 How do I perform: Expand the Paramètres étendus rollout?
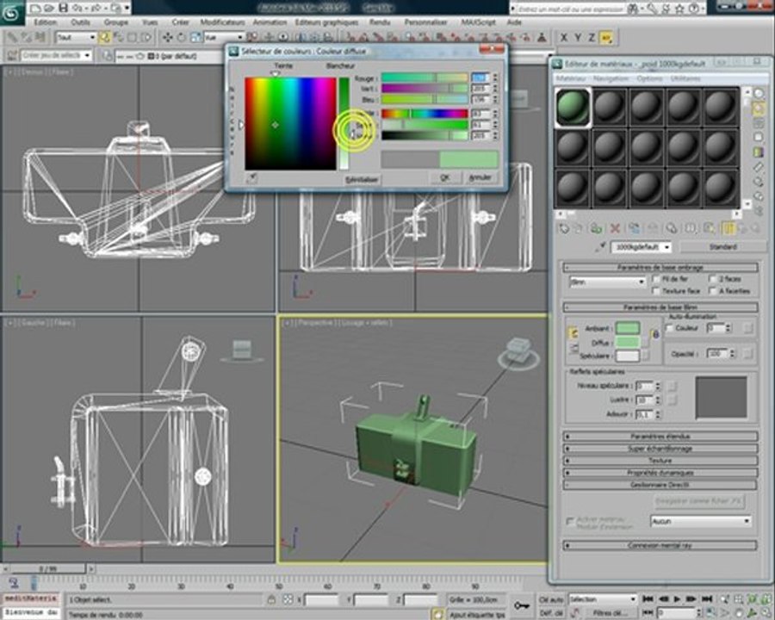pos(660,437)
